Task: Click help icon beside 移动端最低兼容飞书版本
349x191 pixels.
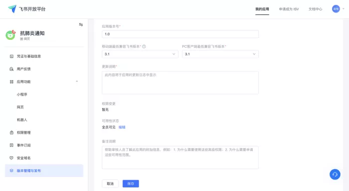Action: pos(144,46)
